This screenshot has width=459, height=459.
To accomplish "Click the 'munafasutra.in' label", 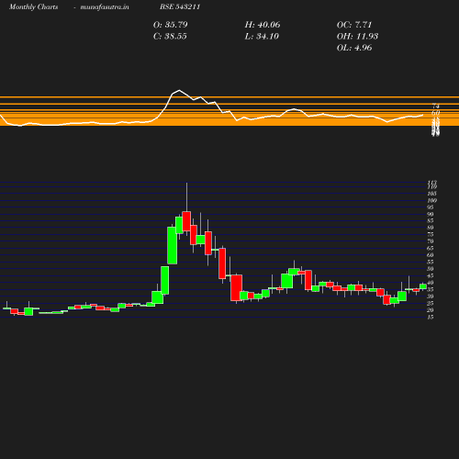I will point(105,7).
